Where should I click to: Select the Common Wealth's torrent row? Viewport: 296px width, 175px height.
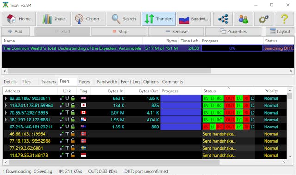(x=148, y=48)
